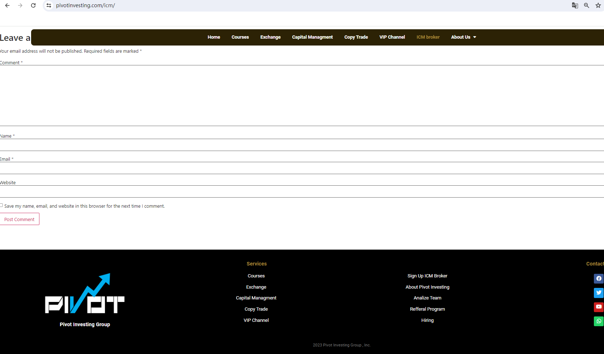This screenshot has width=604, height=354.
Task: Focus the Email input field
Action: point(302,168)
